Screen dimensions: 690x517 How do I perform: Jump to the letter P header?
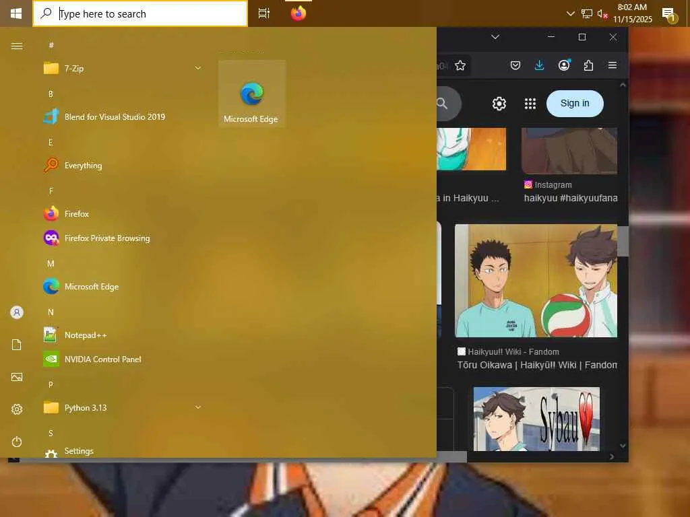point(51,384)
